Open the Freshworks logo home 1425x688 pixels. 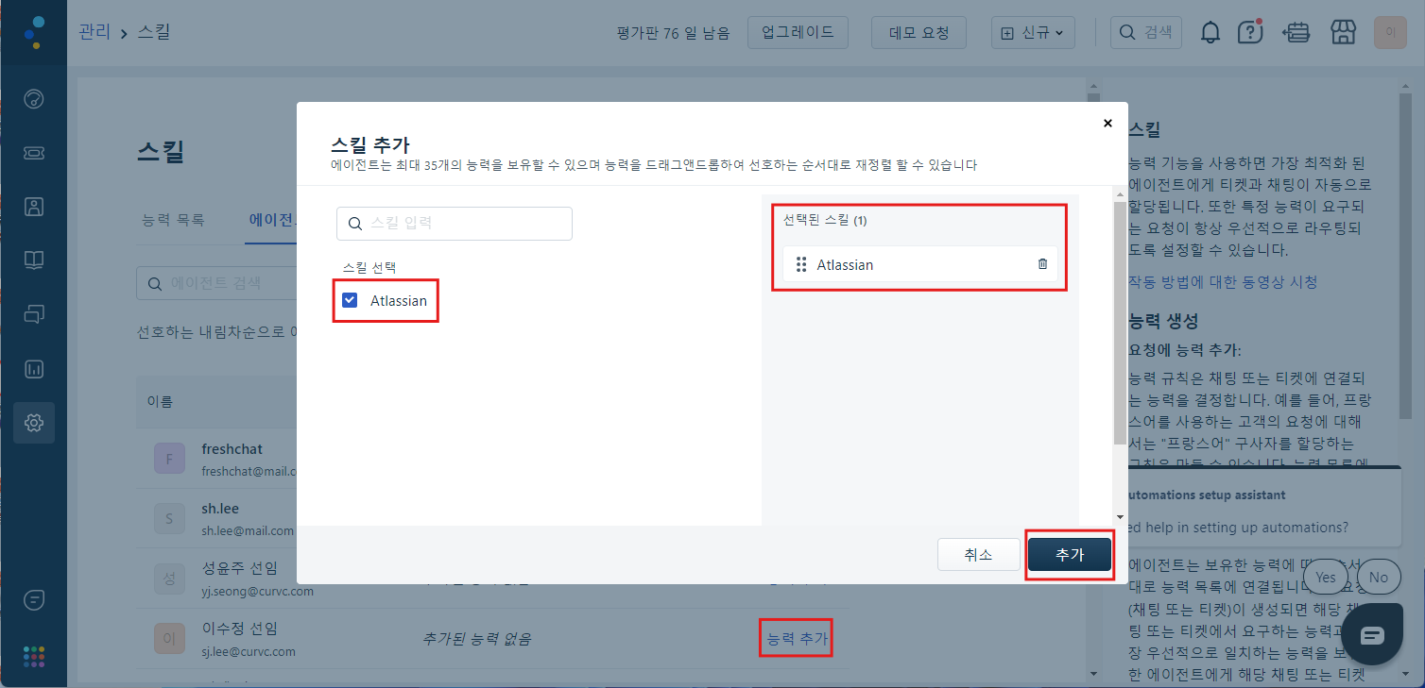[33, 32]
